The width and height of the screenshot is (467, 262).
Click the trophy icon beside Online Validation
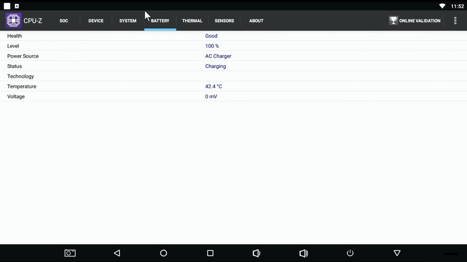click(x=393, y=20)
